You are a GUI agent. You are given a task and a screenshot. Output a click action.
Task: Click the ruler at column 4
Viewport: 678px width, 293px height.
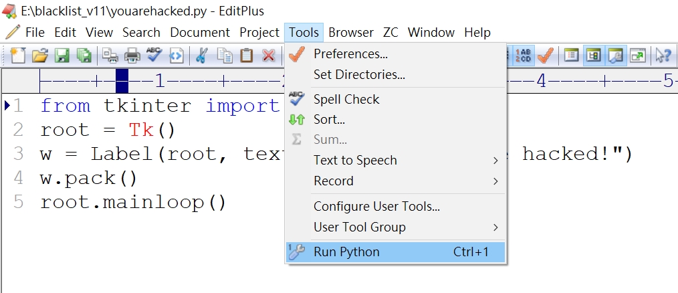[x=542, y=81]
